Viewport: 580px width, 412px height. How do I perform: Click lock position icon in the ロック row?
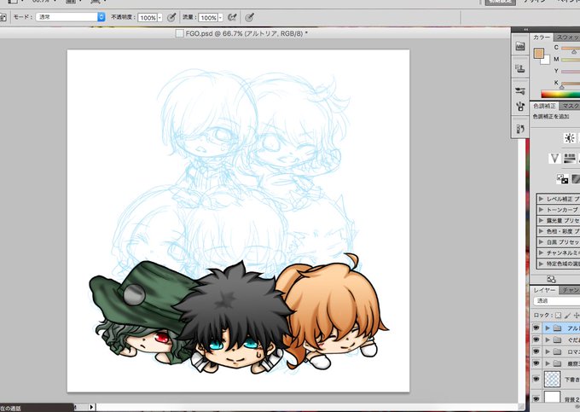pyautogui.click(x=576, y=316)
